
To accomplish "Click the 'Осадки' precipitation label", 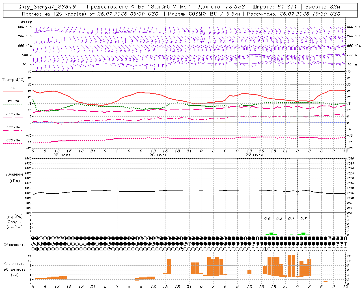I will (x=15, y=222).
